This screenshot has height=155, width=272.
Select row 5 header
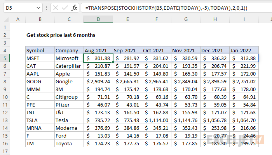(5, 58)
